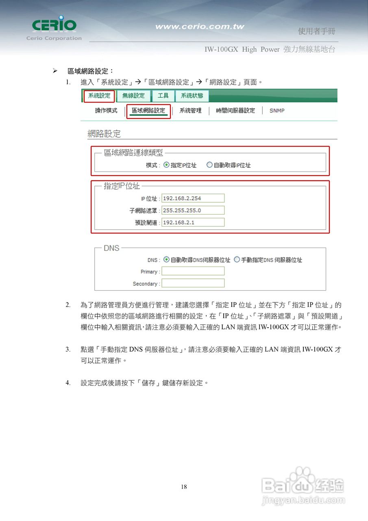The image size is (368, 521).
Task: Select the 自動取得IP位址 radio button
Action: point(209,165)
